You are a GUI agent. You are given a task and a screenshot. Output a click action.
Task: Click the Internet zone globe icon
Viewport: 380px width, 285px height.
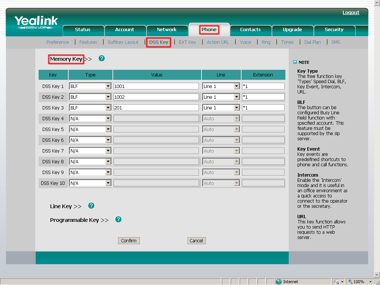(x=279, y=282)
